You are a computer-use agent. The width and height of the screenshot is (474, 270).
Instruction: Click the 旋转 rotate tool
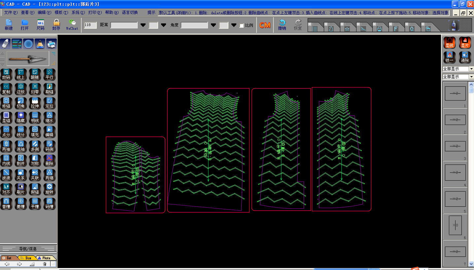coord(49,189)
